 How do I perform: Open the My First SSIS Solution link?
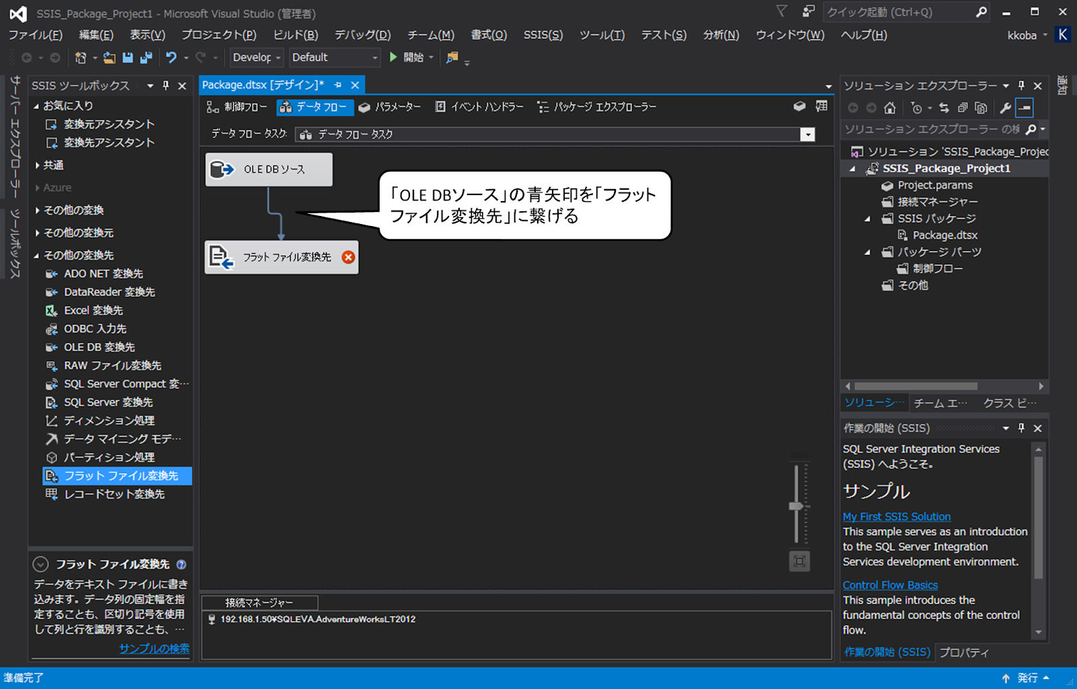pyautogui.click(x=897, y=516)
